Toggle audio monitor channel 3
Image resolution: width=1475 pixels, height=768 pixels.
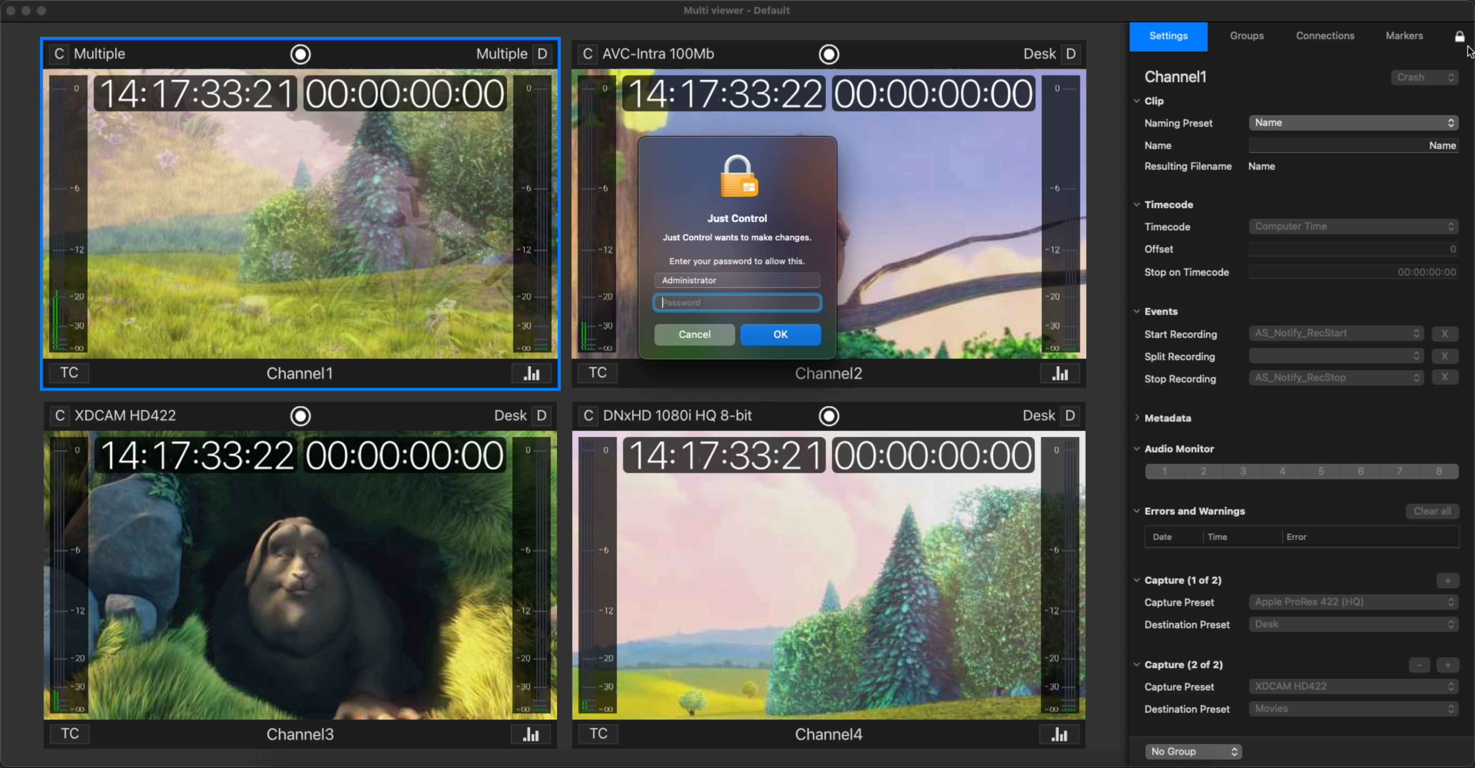1243,471
